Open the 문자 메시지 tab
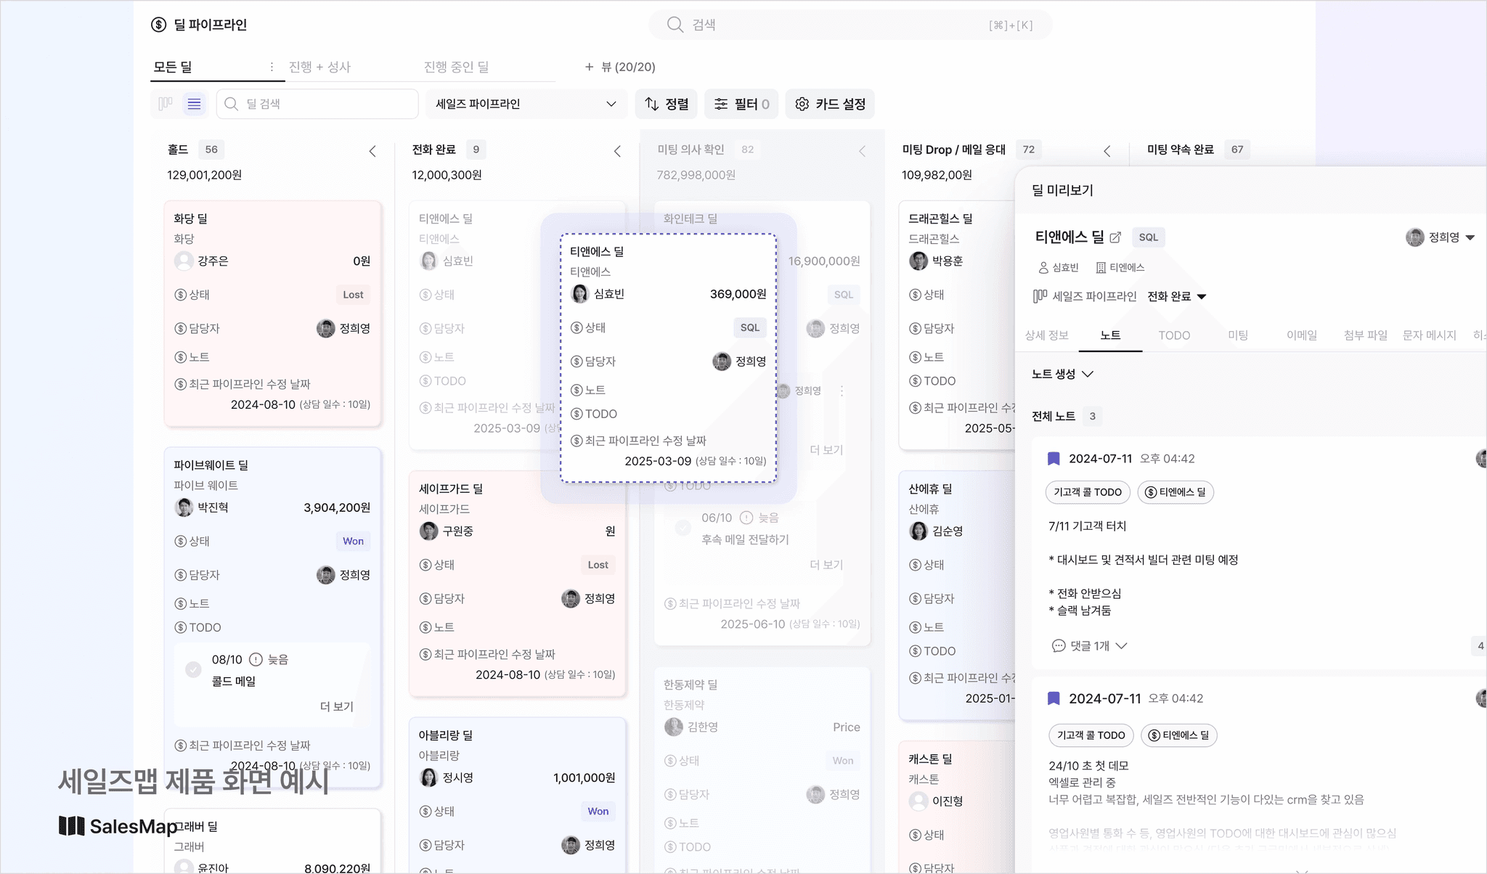This screenshot has width=1487, height=874. coord(1430,335)
